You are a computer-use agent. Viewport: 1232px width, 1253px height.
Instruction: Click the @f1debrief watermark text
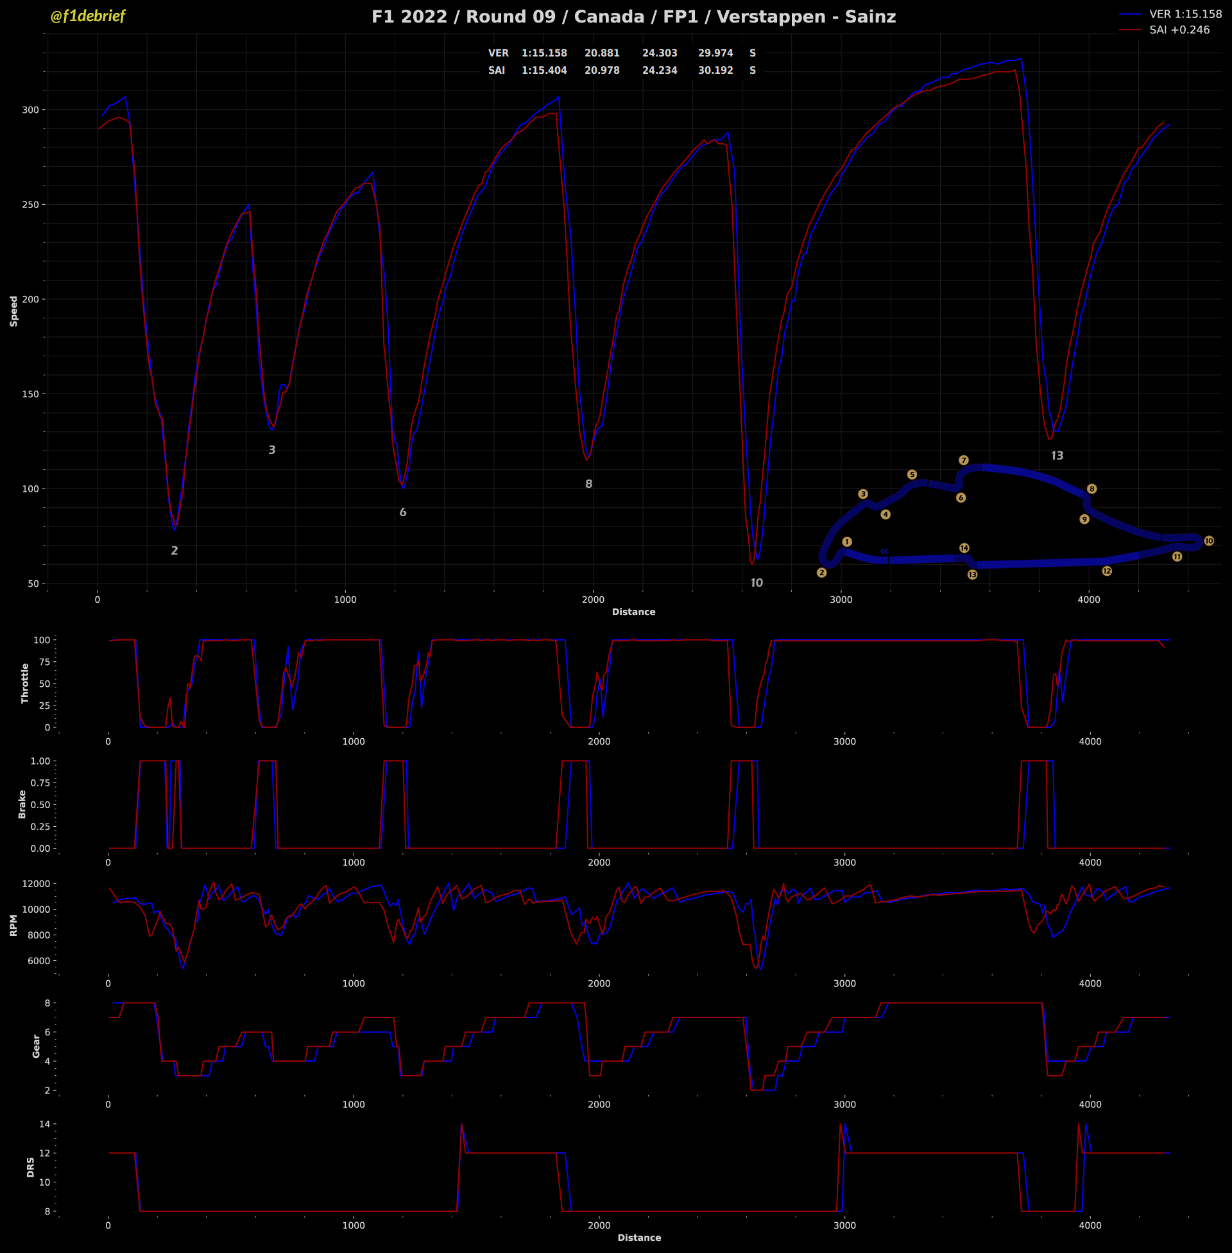(87, 16)
